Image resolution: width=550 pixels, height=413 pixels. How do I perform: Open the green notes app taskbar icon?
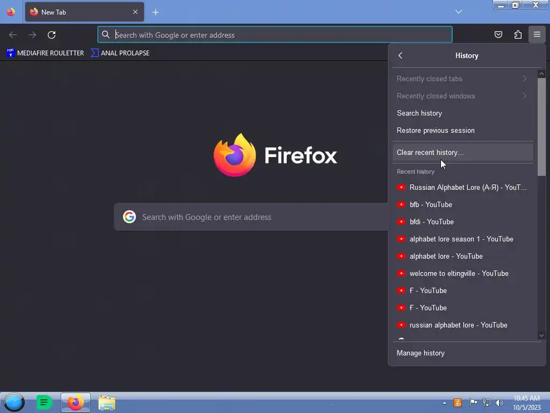pos(44,402)
